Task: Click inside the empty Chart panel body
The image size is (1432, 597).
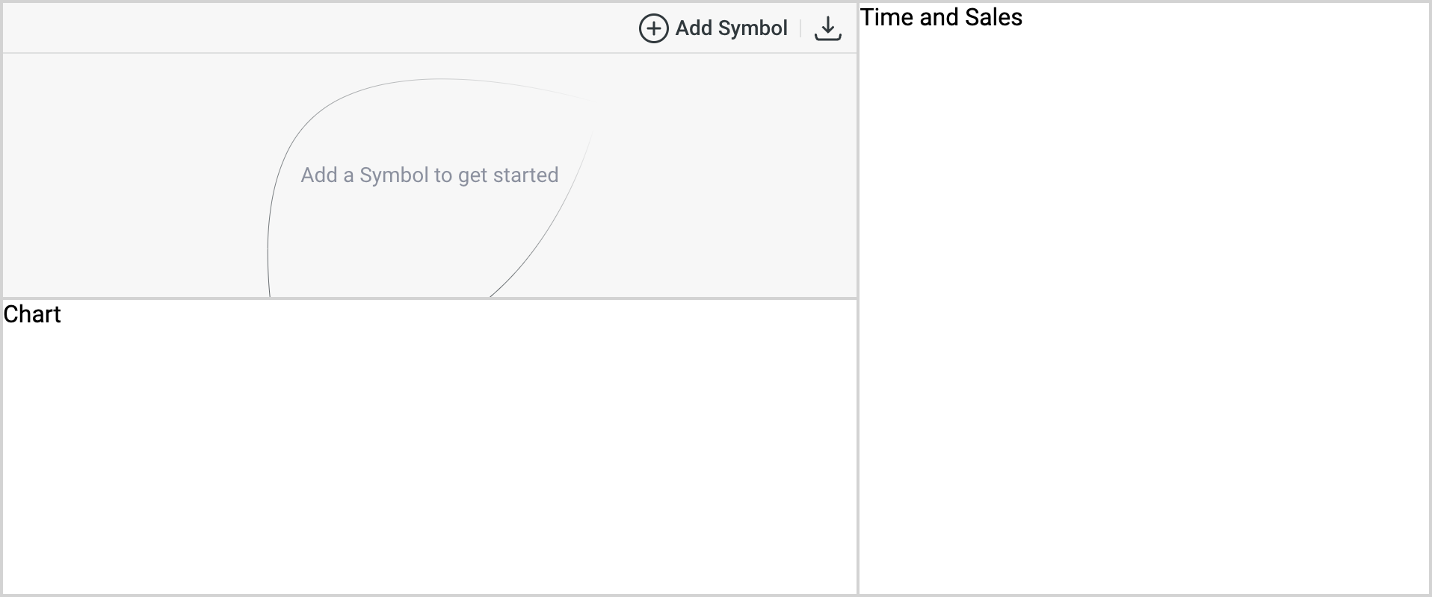Action: [x=430, y=459]
